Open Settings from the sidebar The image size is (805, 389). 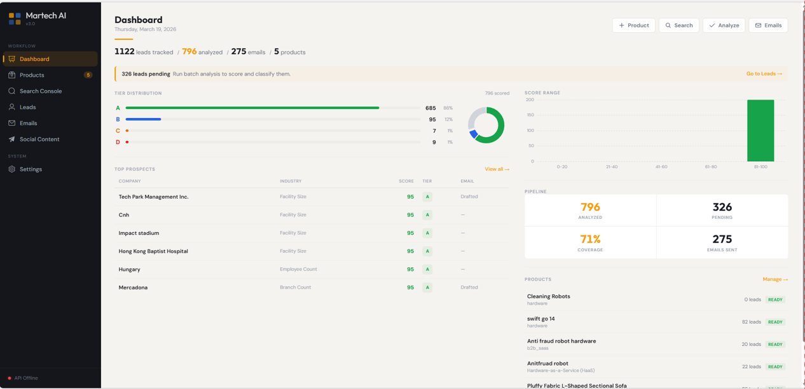(51, 169)
